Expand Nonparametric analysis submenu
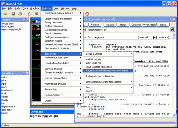This screenshot has width=178, height=128. coord(62,48)
